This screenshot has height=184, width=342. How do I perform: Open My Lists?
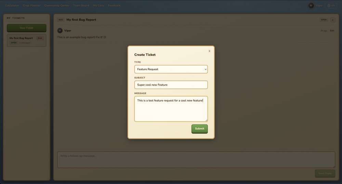pos(98,5)
